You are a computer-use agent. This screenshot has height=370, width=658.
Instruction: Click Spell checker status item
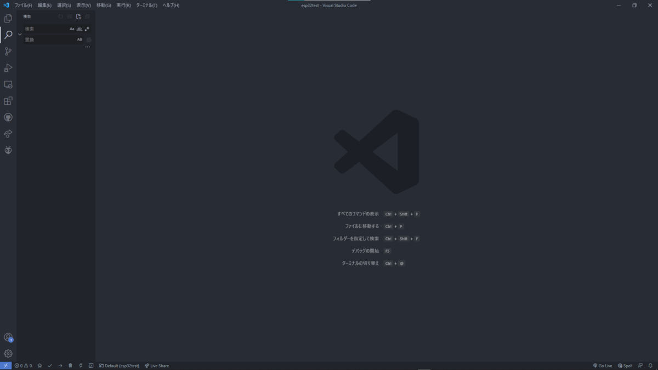625,366
